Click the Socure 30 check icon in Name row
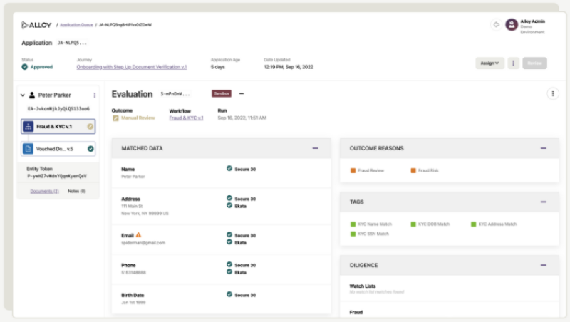Viewport: 570px width, 322px height. coord(229,168)
